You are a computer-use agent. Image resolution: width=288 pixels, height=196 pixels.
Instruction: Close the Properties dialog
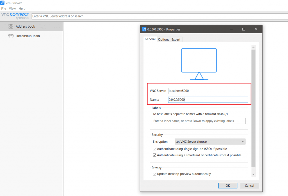pyautogui.click(x=256, y=29)
